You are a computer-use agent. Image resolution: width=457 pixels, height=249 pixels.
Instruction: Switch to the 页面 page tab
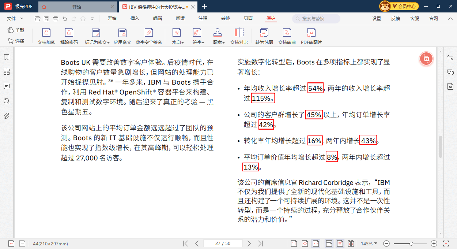coord(248,18)
